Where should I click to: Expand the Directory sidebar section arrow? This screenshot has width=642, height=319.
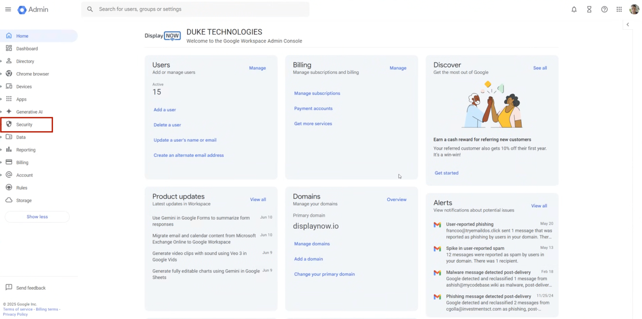[1, 61]
